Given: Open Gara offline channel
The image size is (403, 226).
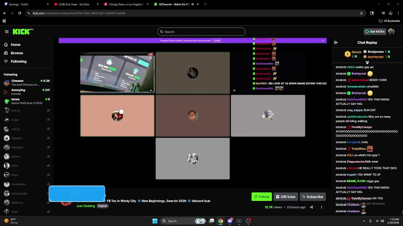Looking at the screenshot, I should click(27, 175).
